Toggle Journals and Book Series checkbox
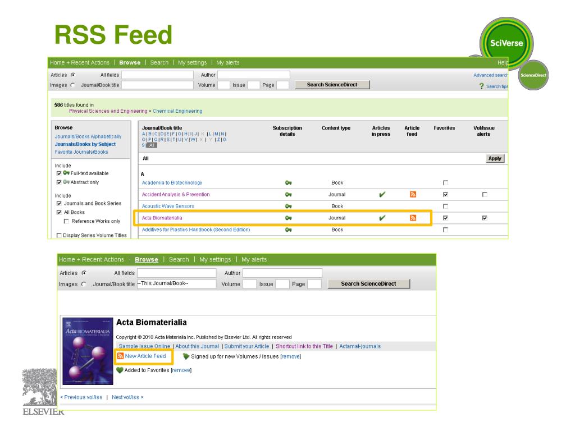 58,203
